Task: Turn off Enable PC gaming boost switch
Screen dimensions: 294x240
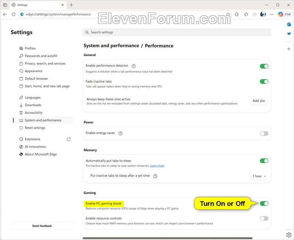Action: click(x=264, y=204)
